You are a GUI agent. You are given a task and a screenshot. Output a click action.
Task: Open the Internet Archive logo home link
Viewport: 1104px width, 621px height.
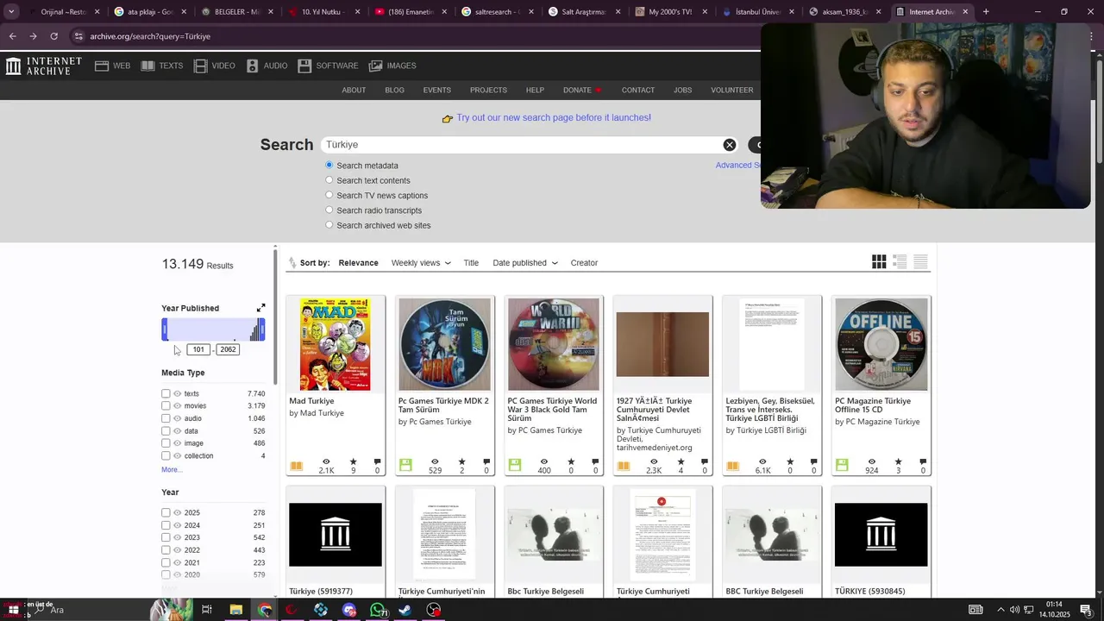(x=44, y=66)
